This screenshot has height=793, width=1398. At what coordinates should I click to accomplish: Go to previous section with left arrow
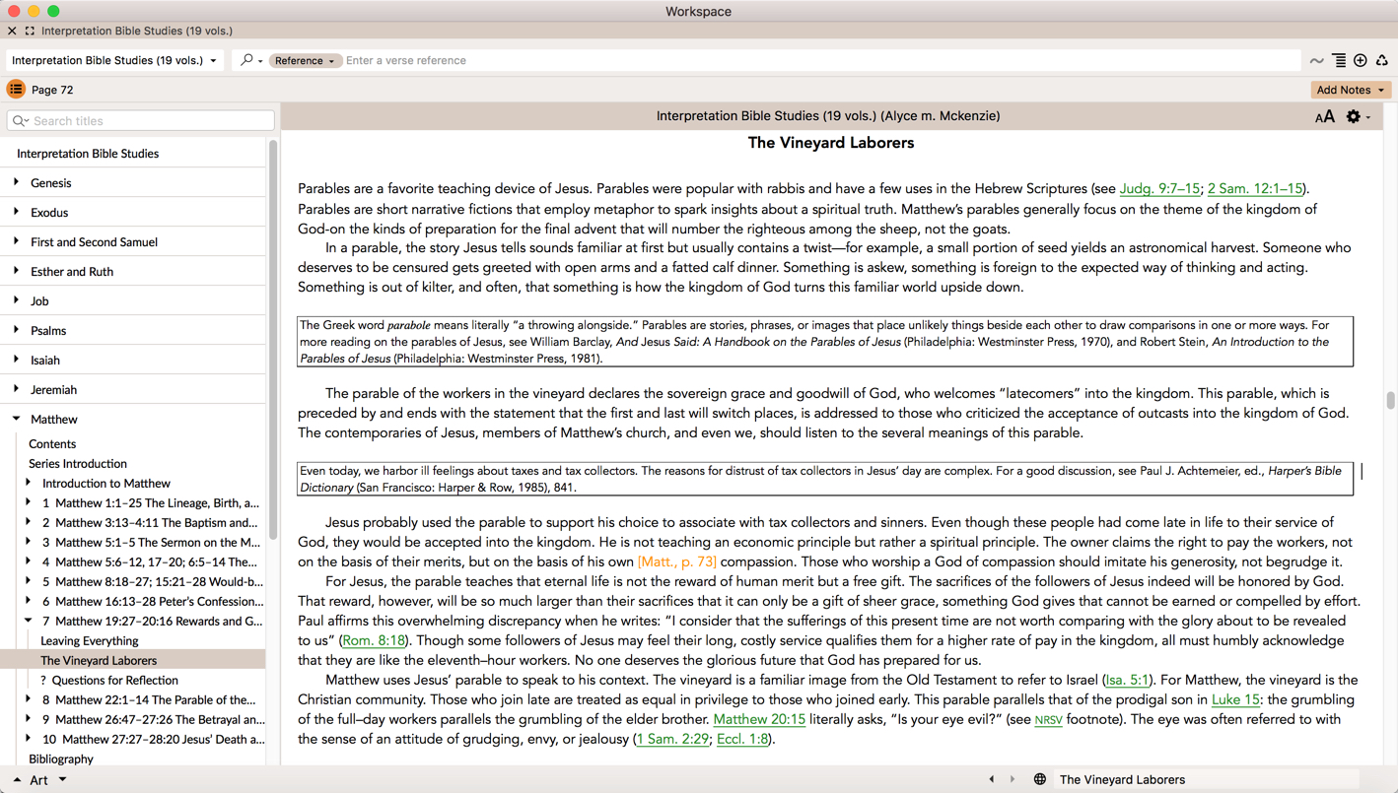992,779
